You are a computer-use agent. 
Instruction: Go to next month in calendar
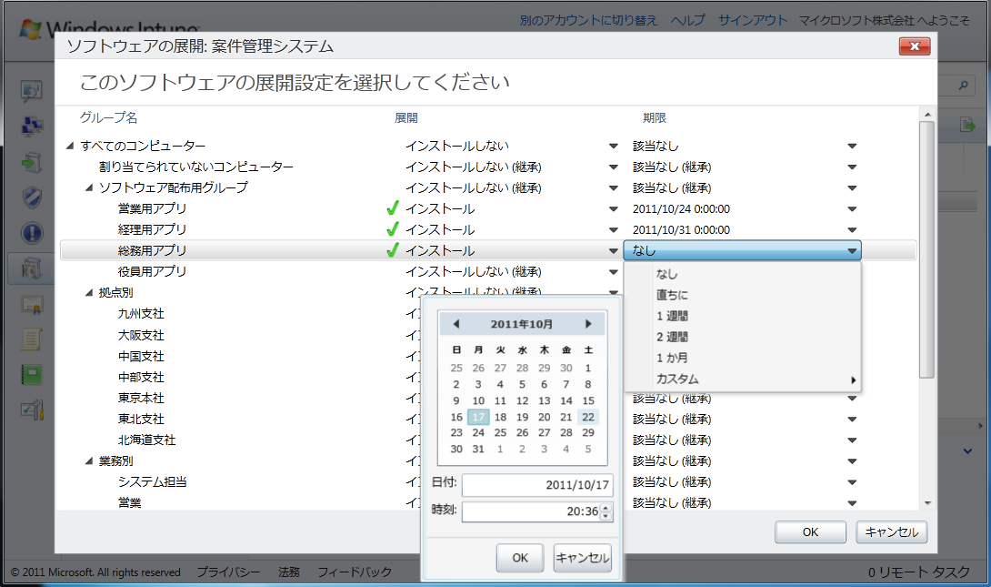588,324
